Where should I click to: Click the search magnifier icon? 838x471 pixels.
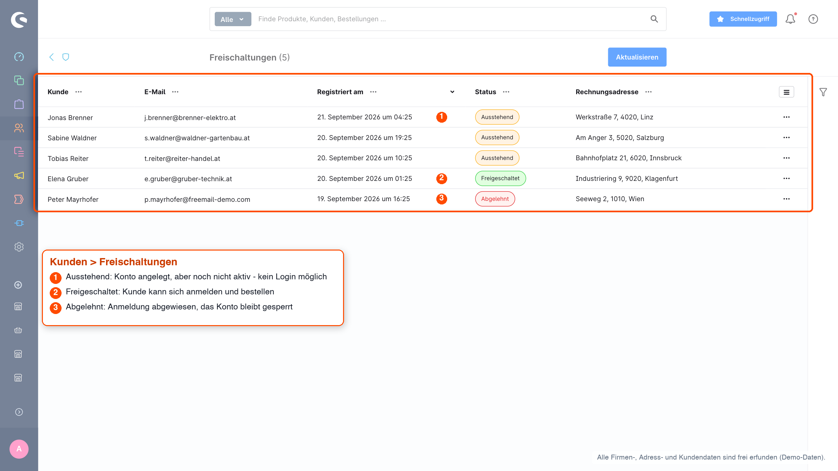pyautogui.click(x=654, y=19)
